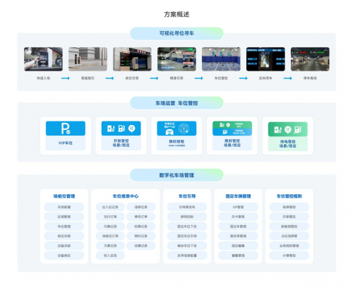This screenshot has width=353, height=286.
Task: Click the arrow after 快速入场
Action: pos(66,78)
